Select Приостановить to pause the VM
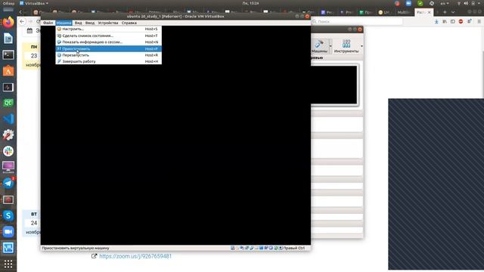The image size is (484, 272). coord(108,48)
